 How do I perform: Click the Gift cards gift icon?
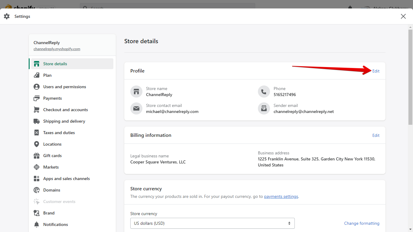37,156
